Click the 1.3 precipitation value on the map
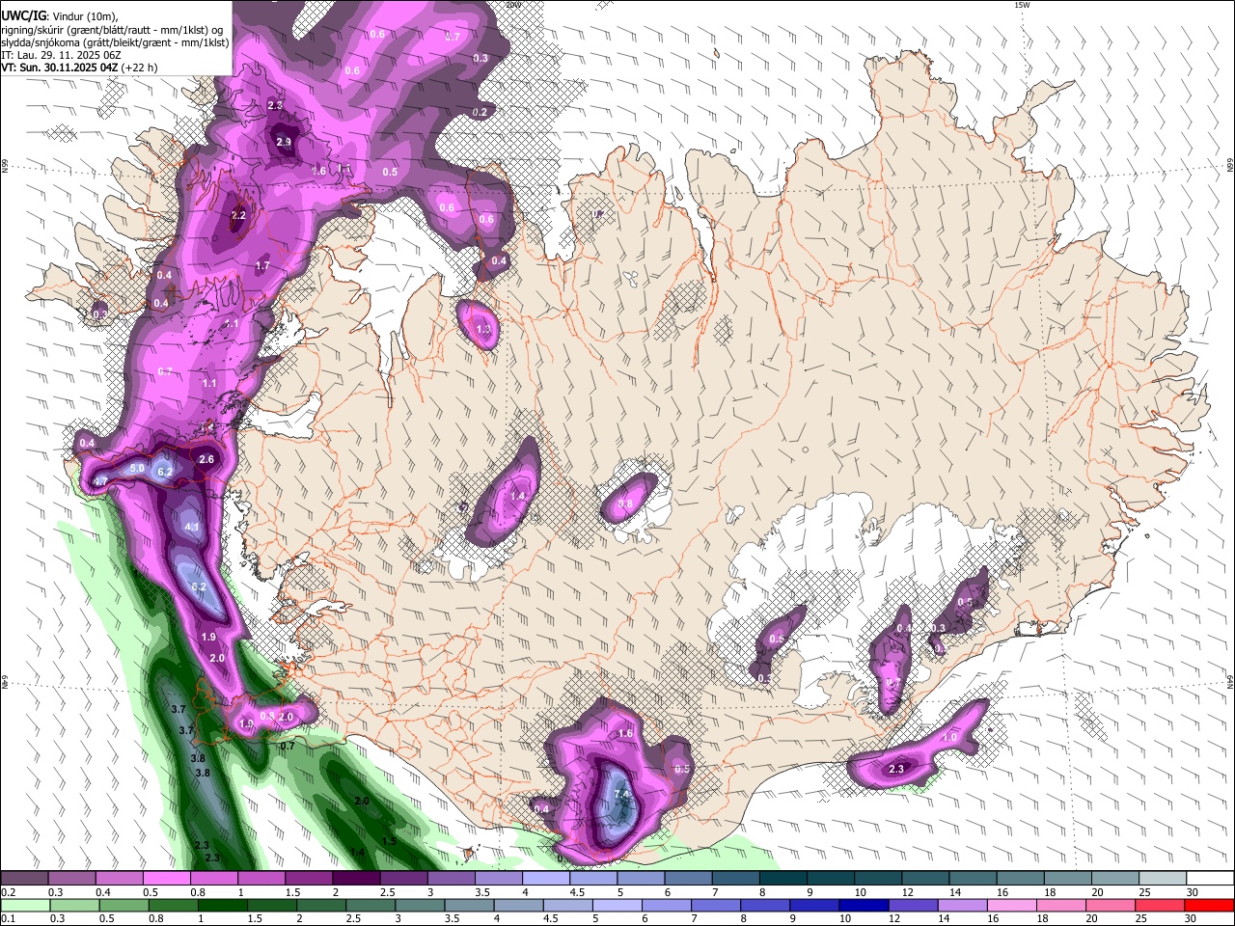Viewport: 1235px width, 926px height. click(x=483, y=329)
